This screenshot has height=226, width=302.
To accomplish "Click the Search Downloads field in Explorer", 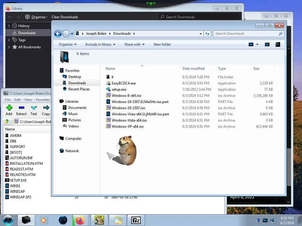I will (x=248, y=34).
